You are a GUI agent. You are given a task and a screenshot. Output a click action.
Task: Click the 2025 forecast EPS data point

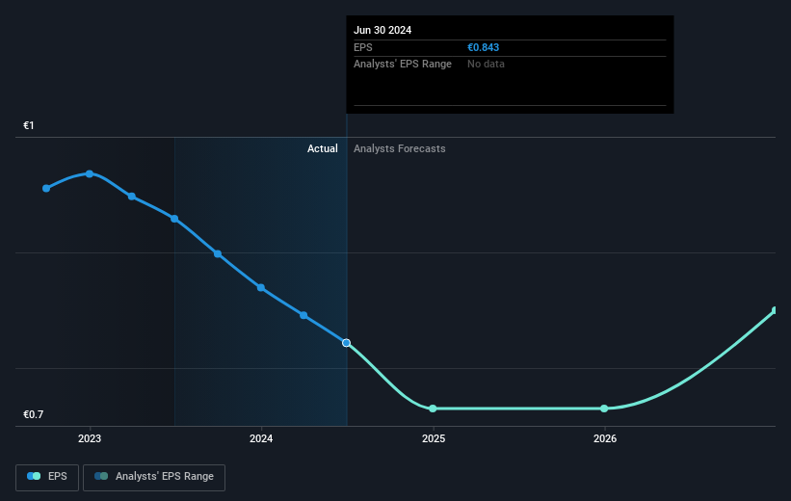[x=433, y=409]
